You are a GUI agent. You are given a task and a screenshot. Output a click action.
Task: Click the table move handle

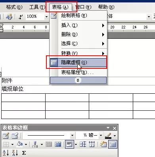[0, 74]
